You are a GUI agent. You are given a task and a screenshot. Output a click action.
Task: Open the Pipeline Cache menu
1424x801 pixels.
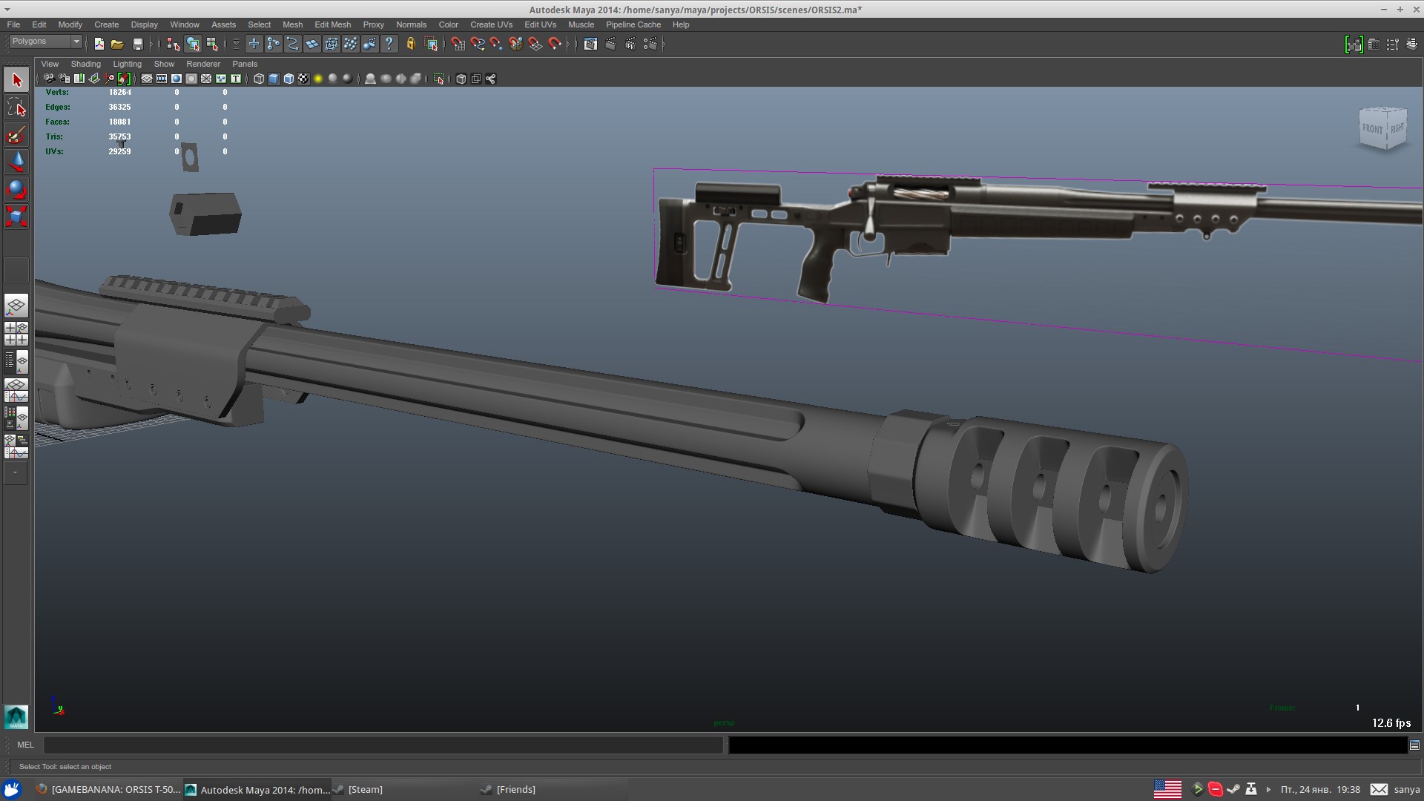633,24
